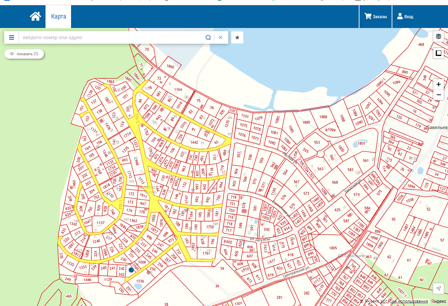Click the home icon in header
This screenshot has width=448, height=306.
tap(35, 16)
